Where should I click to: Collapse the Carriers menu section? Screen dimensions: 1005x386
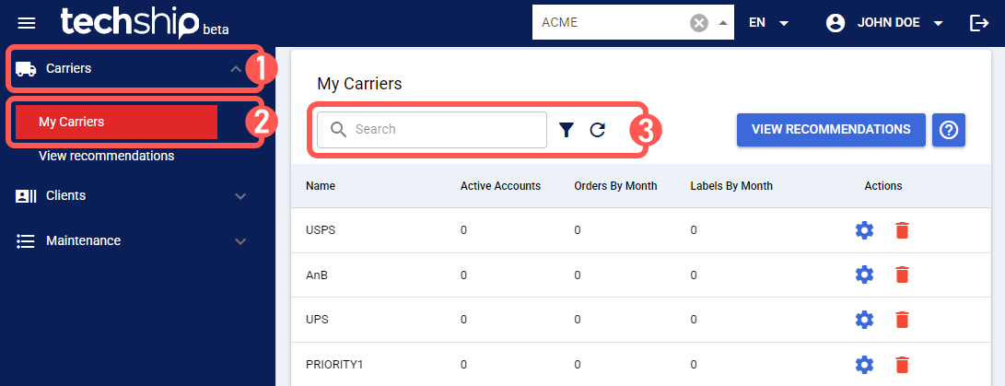click(236, 68)
